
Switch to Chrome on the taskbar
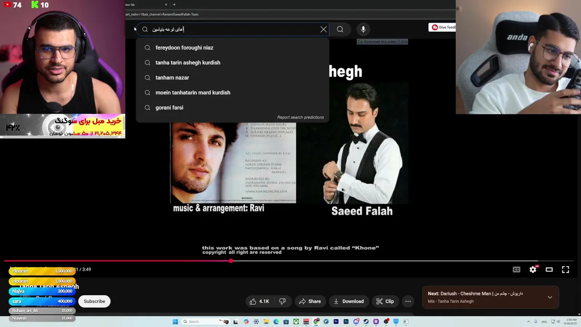(316, 322)
